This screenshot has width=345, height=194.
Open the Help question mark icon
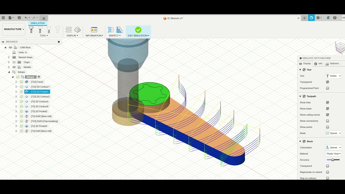[335, 18]
